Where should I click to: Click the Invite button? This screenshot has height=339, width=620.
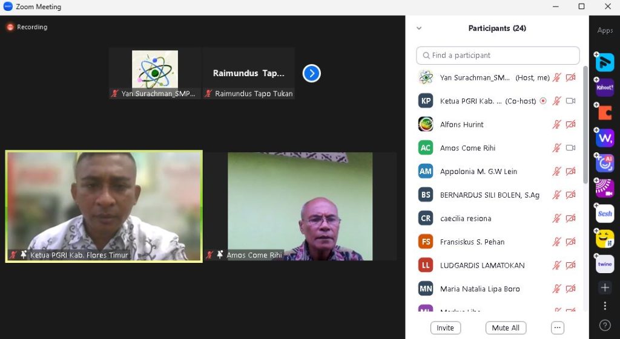(445, 328)
